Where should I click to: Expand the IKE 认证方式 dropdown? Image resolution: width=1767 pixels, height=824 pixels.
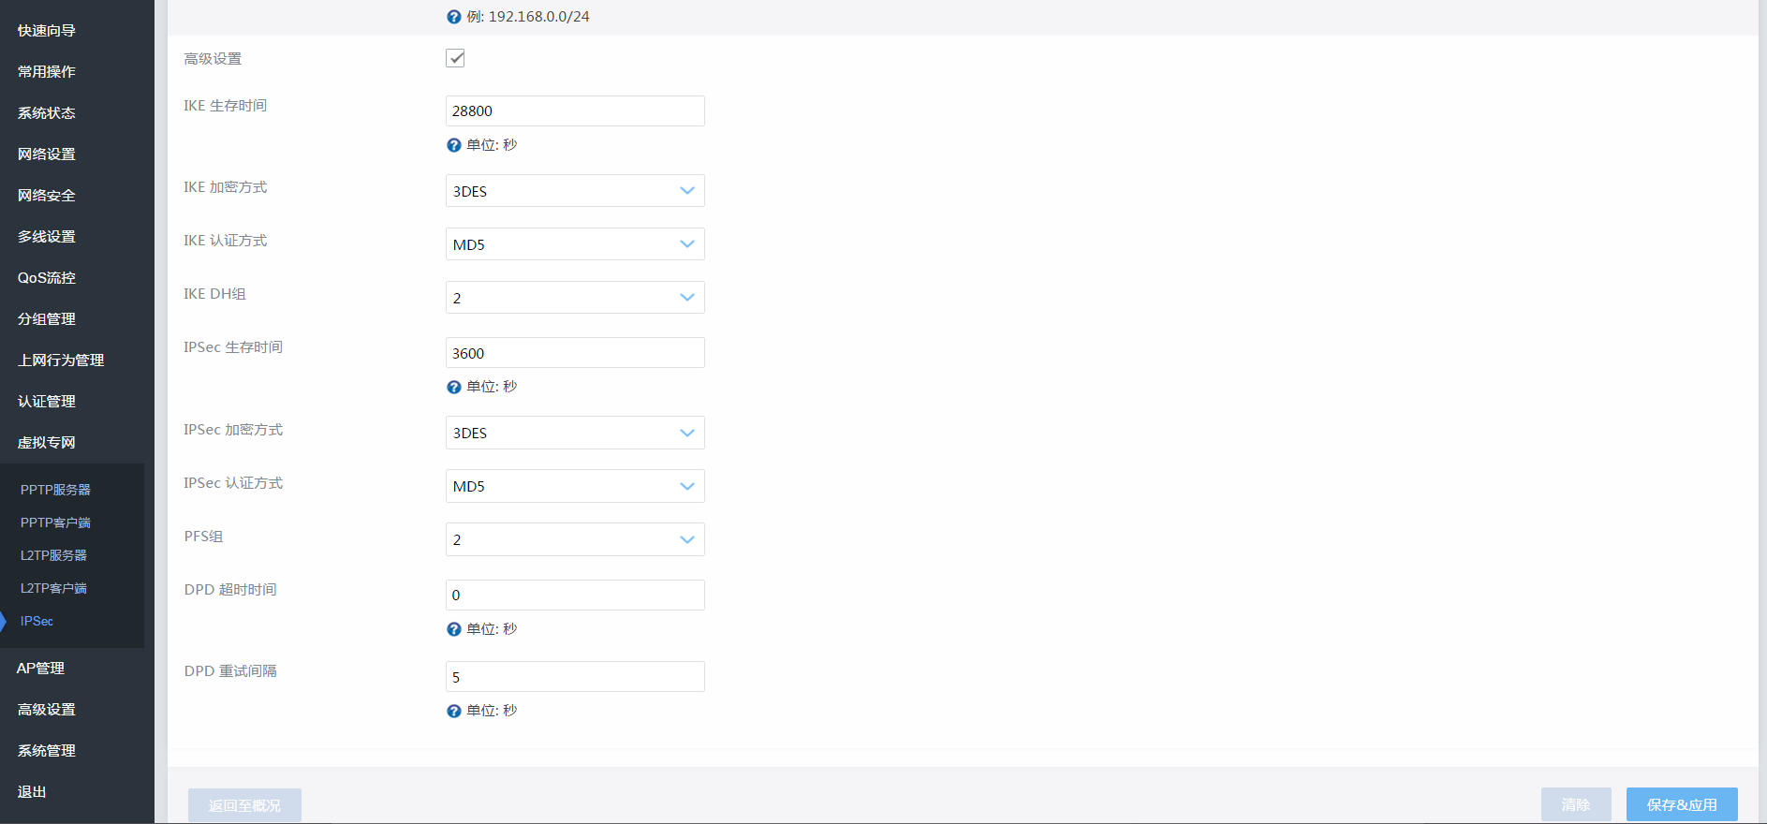[575, 244]
